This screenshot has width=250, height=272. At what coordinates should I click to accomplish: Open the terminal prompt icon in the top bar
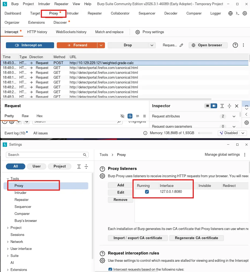(238, 13)
